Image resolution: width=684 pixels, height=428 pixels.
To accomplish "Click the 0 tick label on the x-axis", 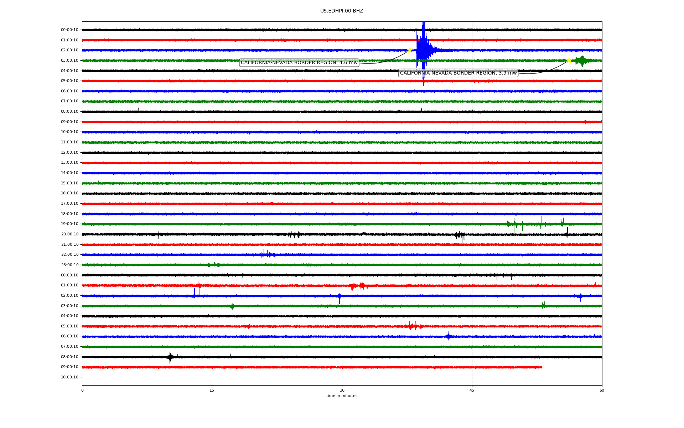I will tap(82, 390).
